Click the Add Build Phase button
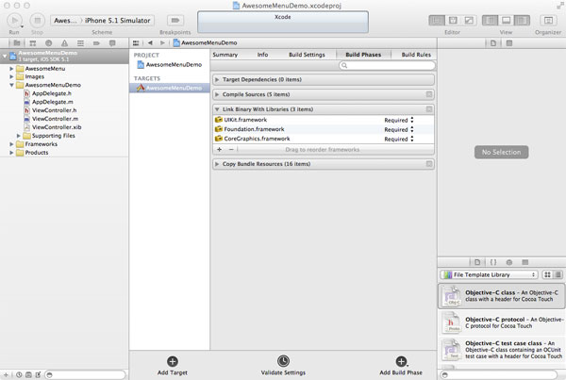This screenshot has height=380, width=566. (x=401, y=366)
